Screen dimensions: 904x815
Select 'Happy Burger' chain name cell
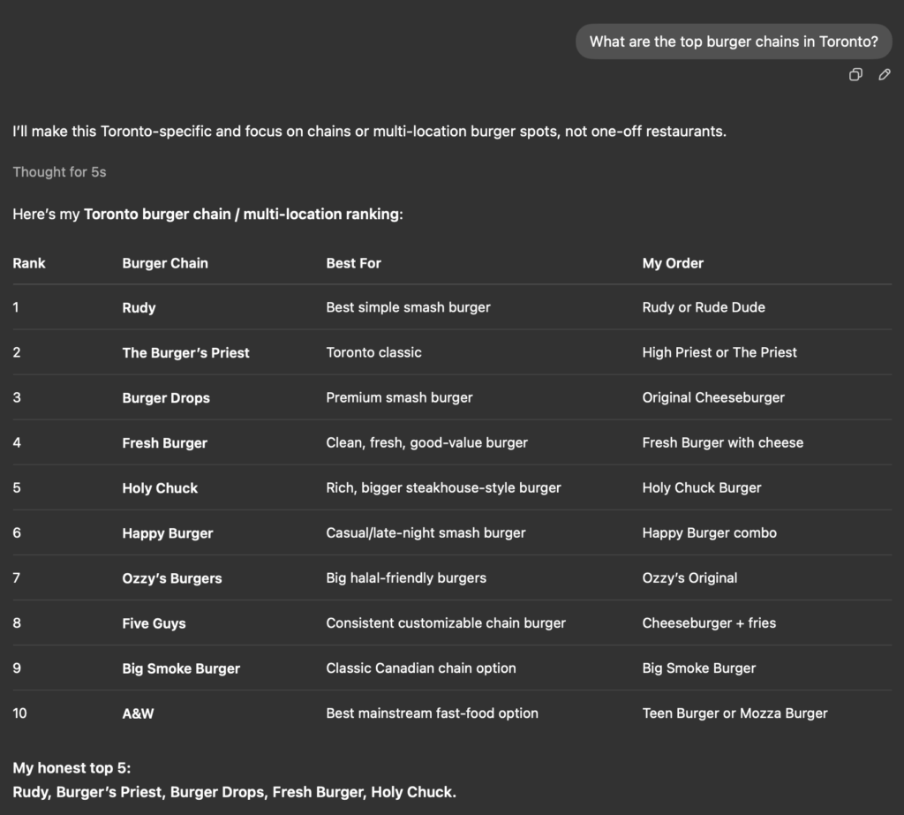167,533
